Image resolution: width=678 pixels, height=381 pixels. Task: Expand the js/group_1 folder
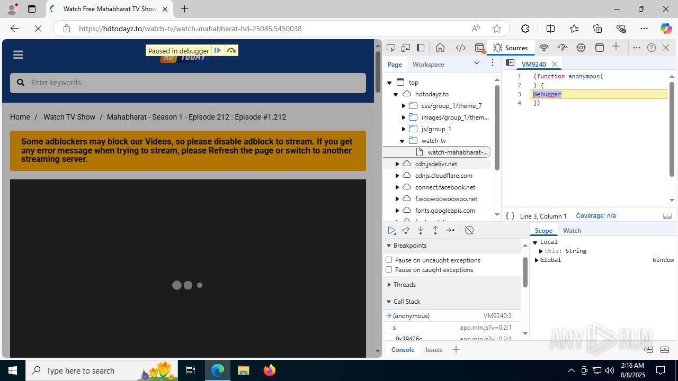(404, 129)
